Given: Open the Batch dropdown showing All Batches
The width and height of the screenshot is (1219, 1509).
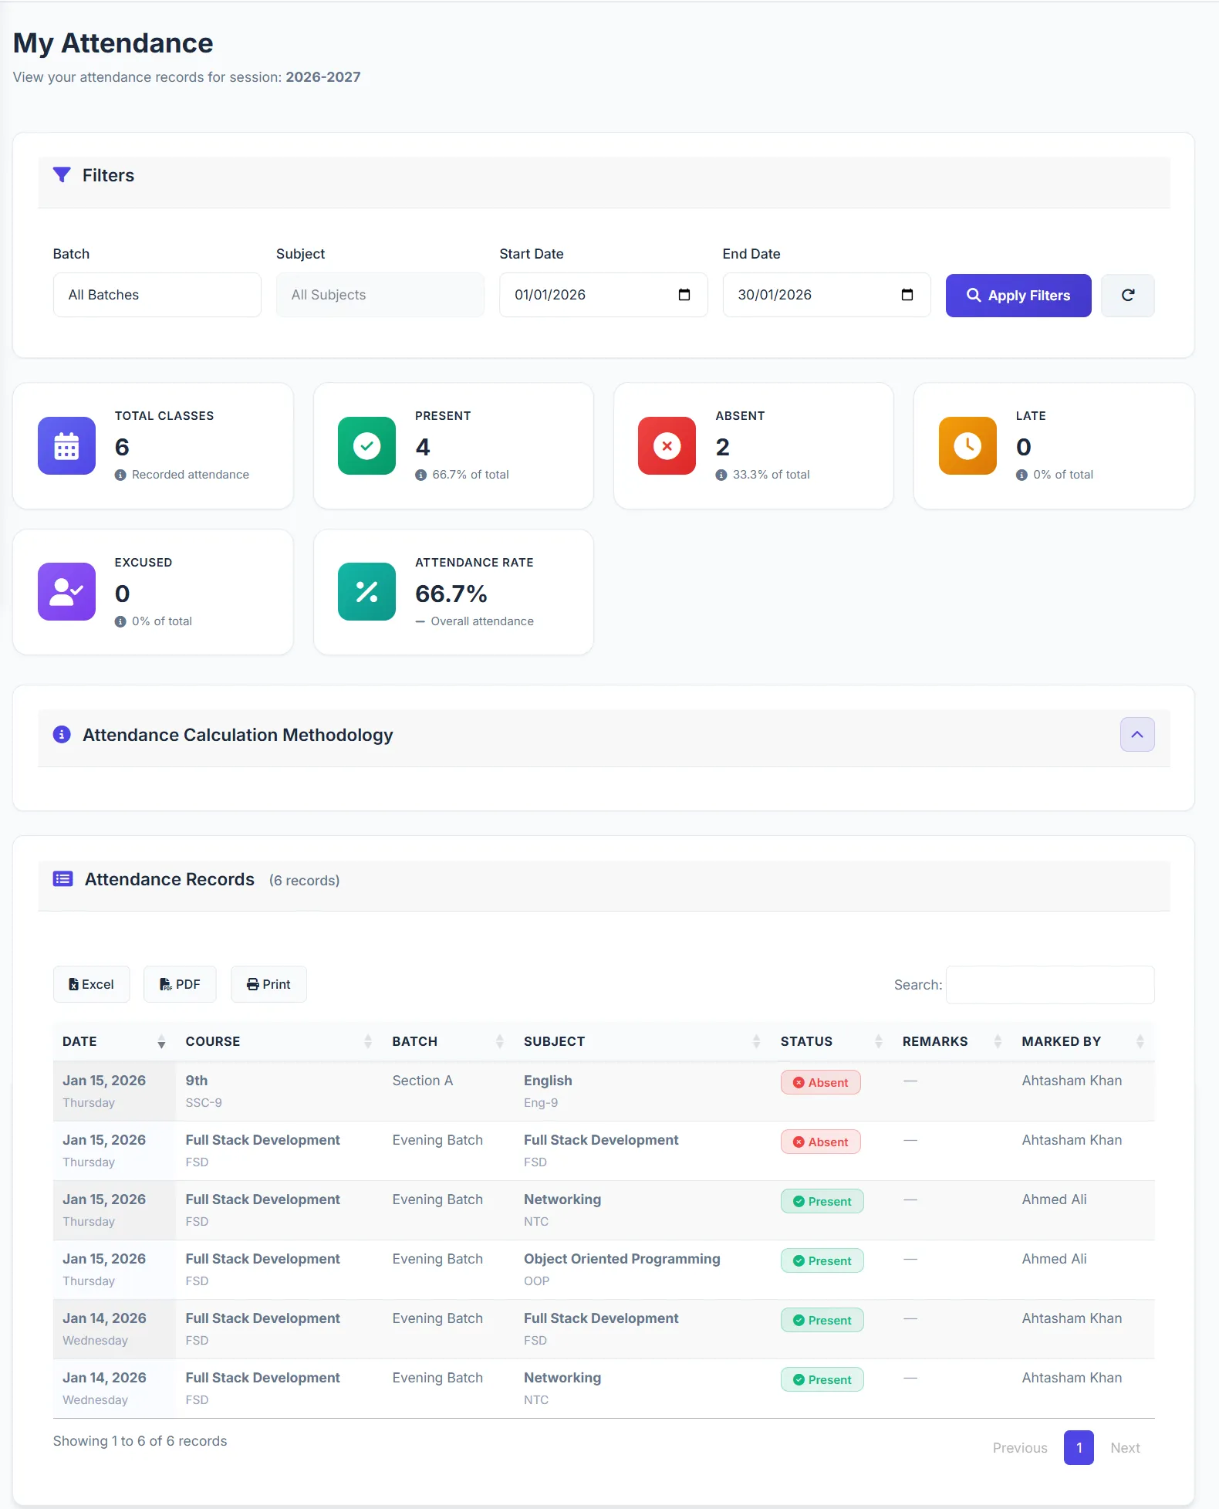Looking at the screenshot, I should pyautogui.click(x=157, y=295).
